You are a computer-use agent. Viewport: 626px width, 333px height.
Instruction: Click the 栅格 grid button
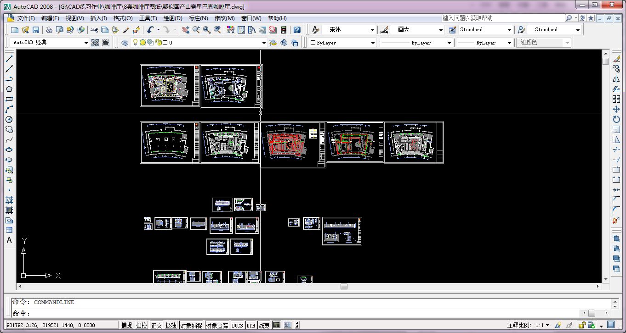142,325
